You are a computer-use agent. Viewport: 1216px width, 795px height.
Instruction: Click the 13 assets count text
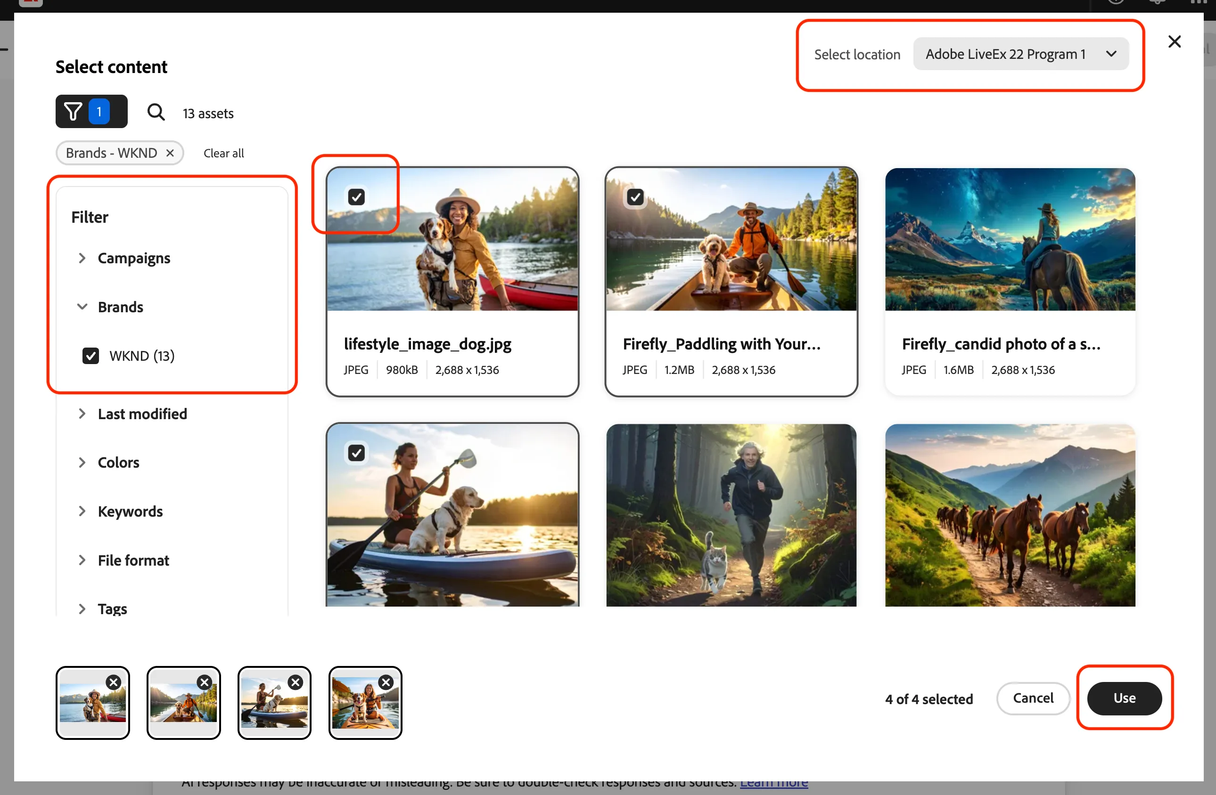(x=208, y=114)
